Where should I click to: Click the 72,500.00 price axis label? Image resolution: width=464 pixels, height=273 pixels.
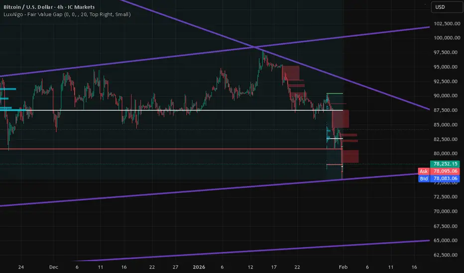447,197
